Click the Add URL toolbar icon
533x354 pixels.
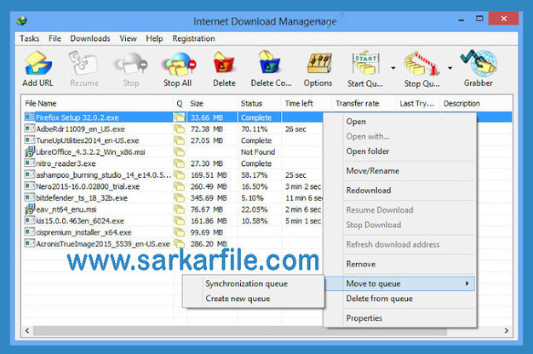37,63
